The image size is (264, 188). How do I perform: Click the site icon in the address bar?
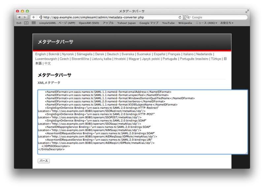pyautogui.click(x=41, y=17)
